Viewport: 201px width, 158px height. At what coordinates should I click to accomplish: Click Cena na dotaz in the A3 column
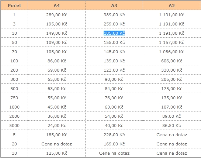(114, 153)
